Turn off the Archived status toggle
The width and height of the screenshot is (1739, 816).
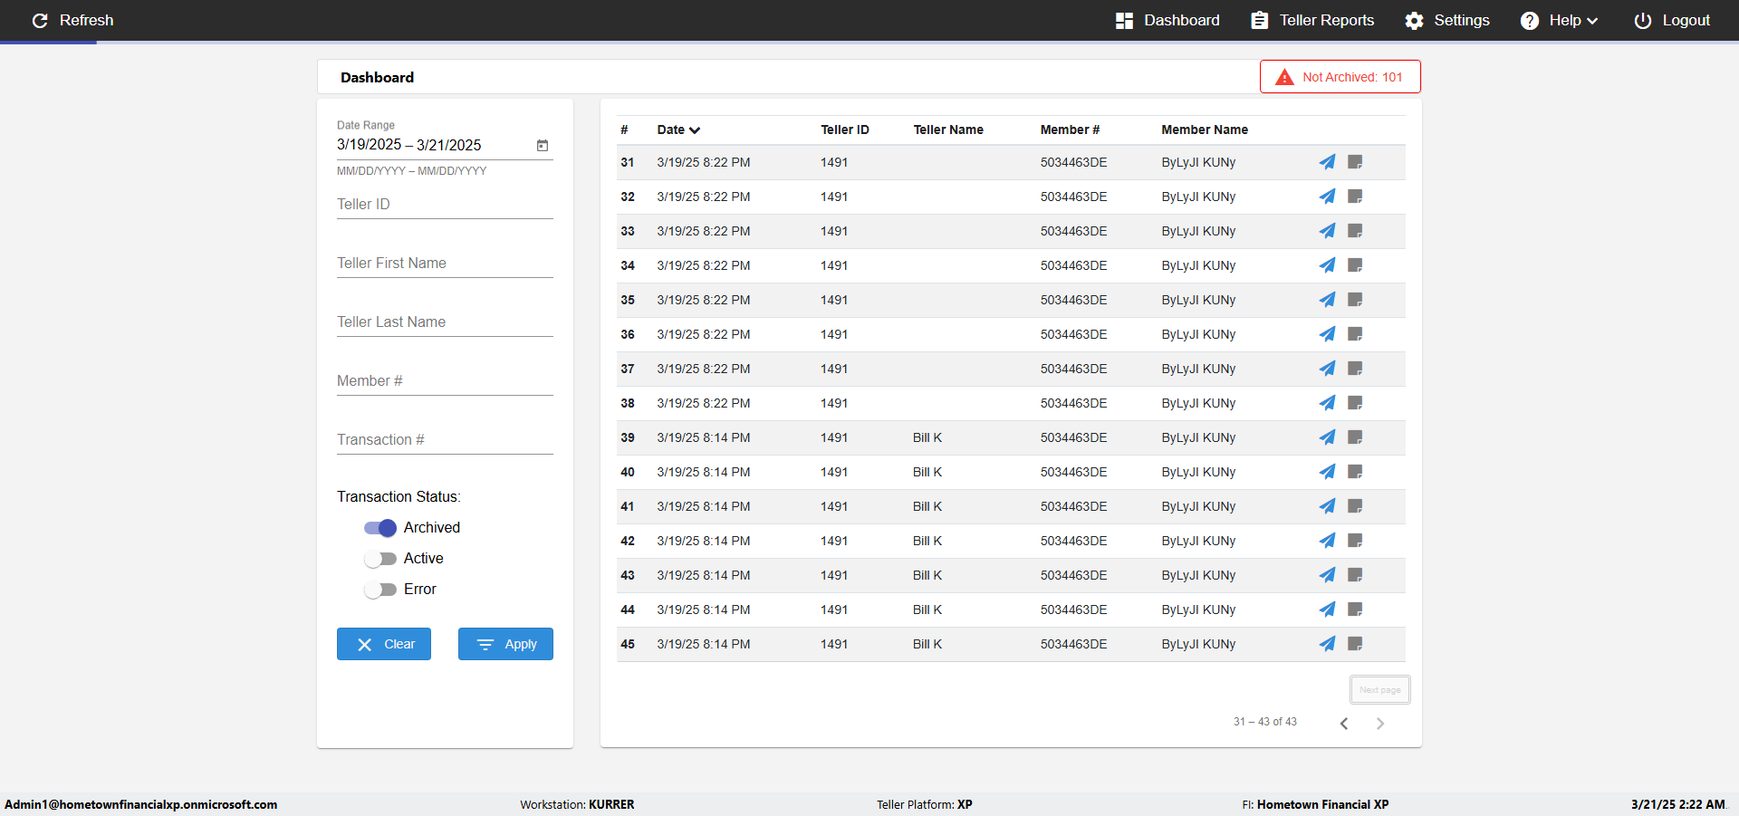(380, 528)
